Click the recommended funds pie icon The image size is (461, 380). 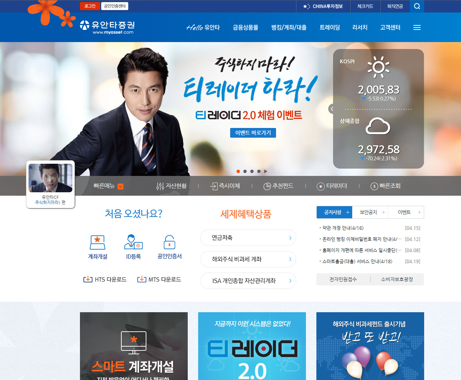coord(267,186)
